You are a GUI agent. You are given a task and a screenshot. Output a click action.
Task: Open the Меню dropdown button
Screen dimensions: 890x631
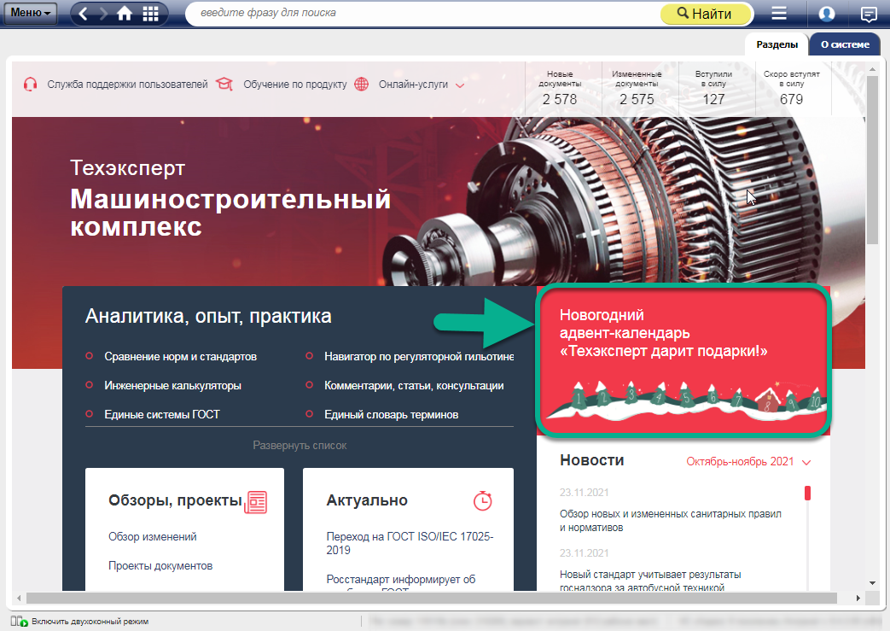coord(30,13)
